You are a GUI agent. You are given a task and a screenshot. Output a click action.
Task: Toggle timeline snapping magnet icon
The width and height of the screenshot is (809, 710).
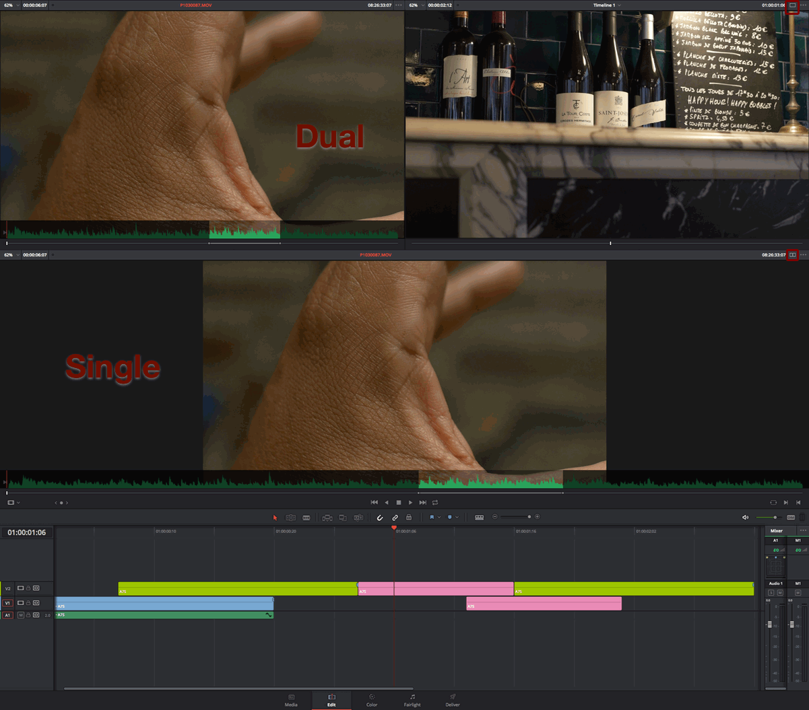[x=380, y=518]
